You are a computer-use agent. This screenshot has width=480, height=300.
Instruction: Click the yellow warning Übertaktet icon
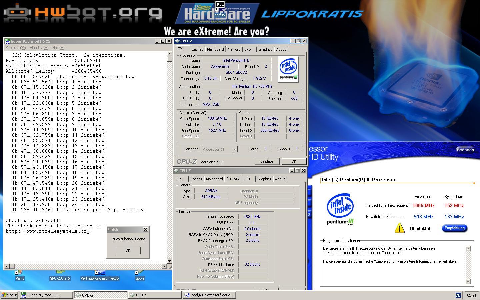click(400, 228)
